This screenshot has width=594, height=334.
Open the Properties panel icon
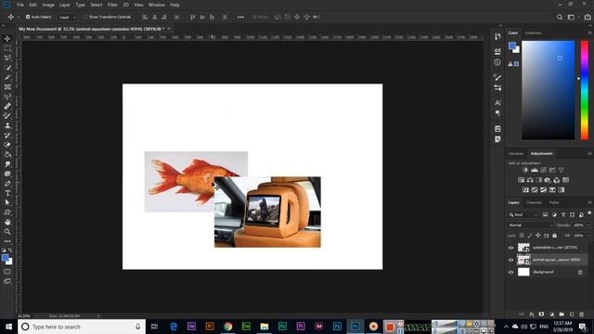pyautogui.click(x=497, y=51)
